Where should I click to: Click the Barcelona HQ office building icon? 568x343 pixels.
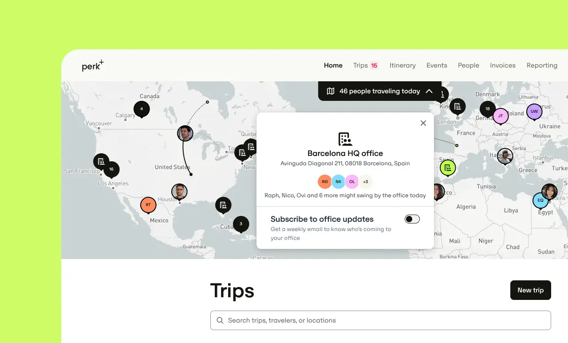coord(345,139)
